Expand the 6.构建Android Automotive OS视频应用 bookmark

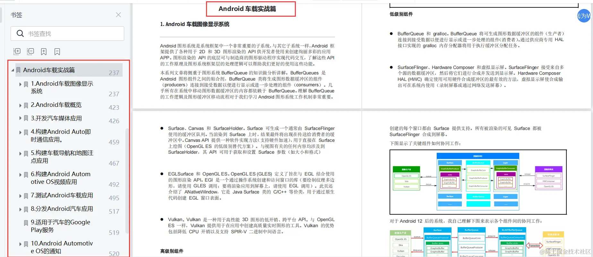pyautogui.click(x=21, y=175)
